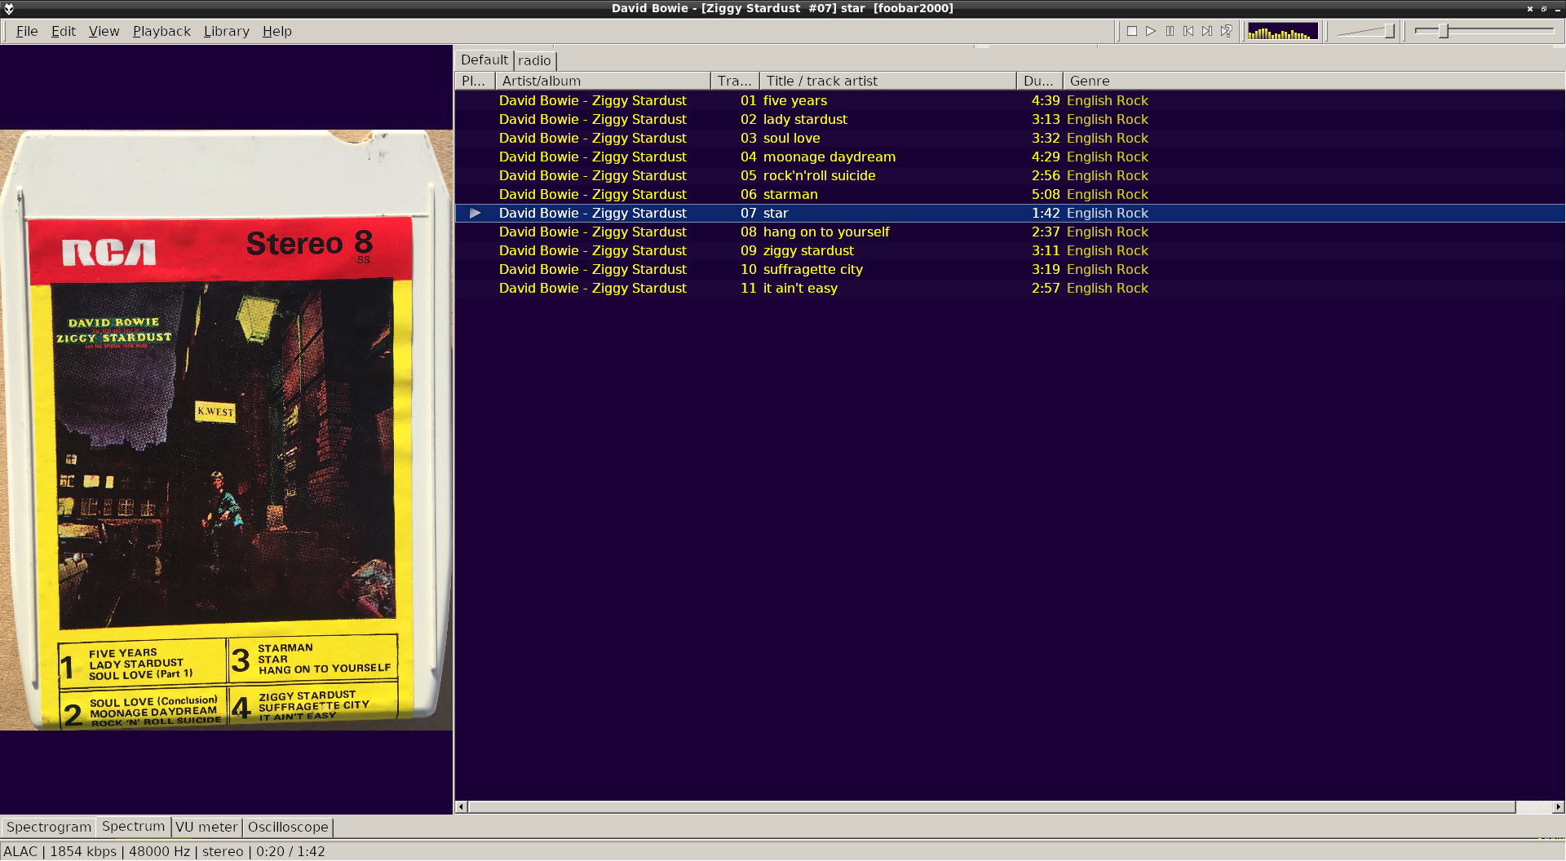This screenshot has width=1566, height=861.
Task: Switch to the VU meter tab
Action: (206, 827)
